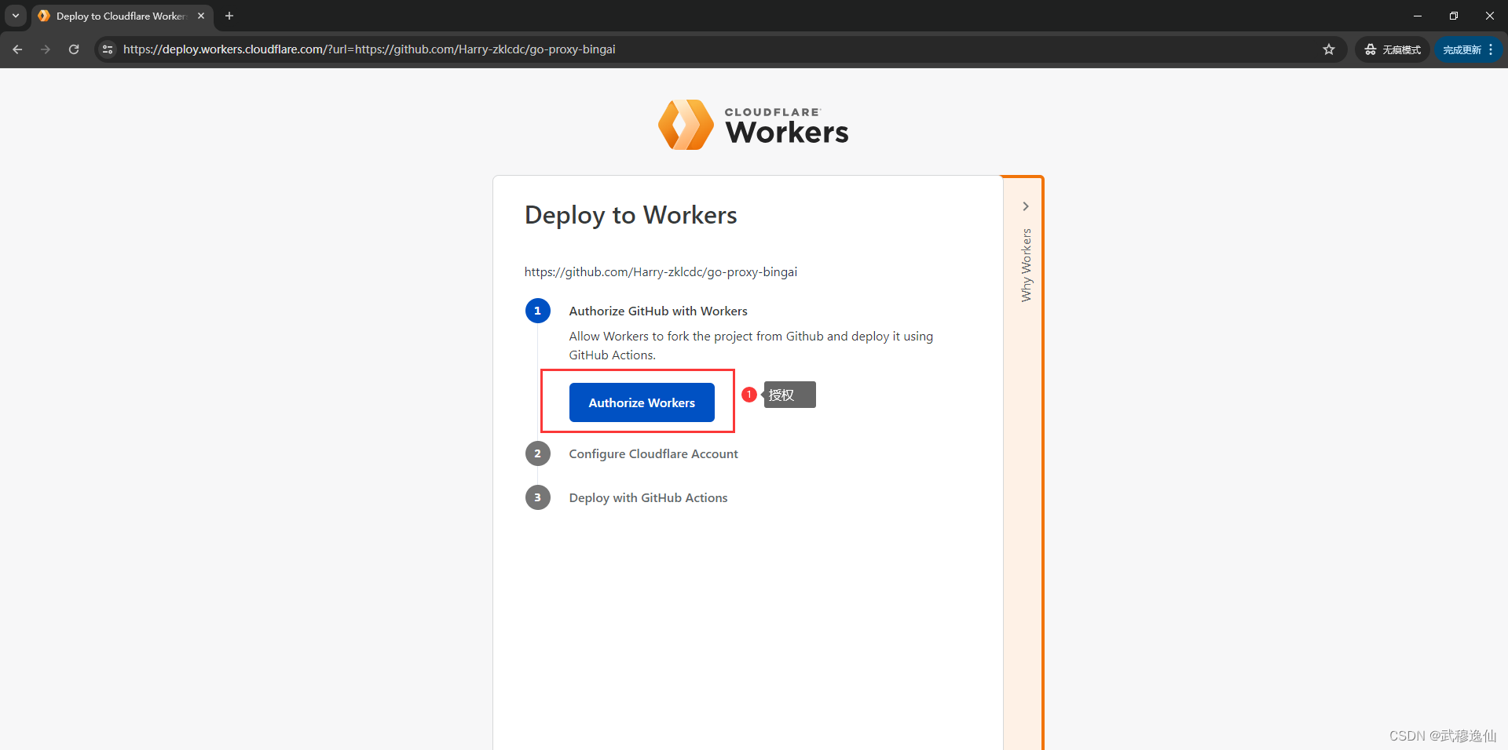Click step 2 circle Configure Cloudflare Account
This screenshot has height=750, width=1508.
[x=537, y=453]
